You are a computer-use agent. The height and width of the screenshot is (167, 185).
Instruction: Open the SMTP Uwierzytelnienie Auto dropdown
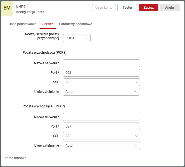[x=101, y=145]
